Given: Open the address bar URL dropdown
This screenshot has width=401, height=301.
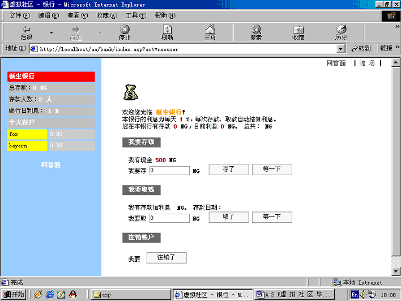Looking at the screenshot, I should (340, 49).
